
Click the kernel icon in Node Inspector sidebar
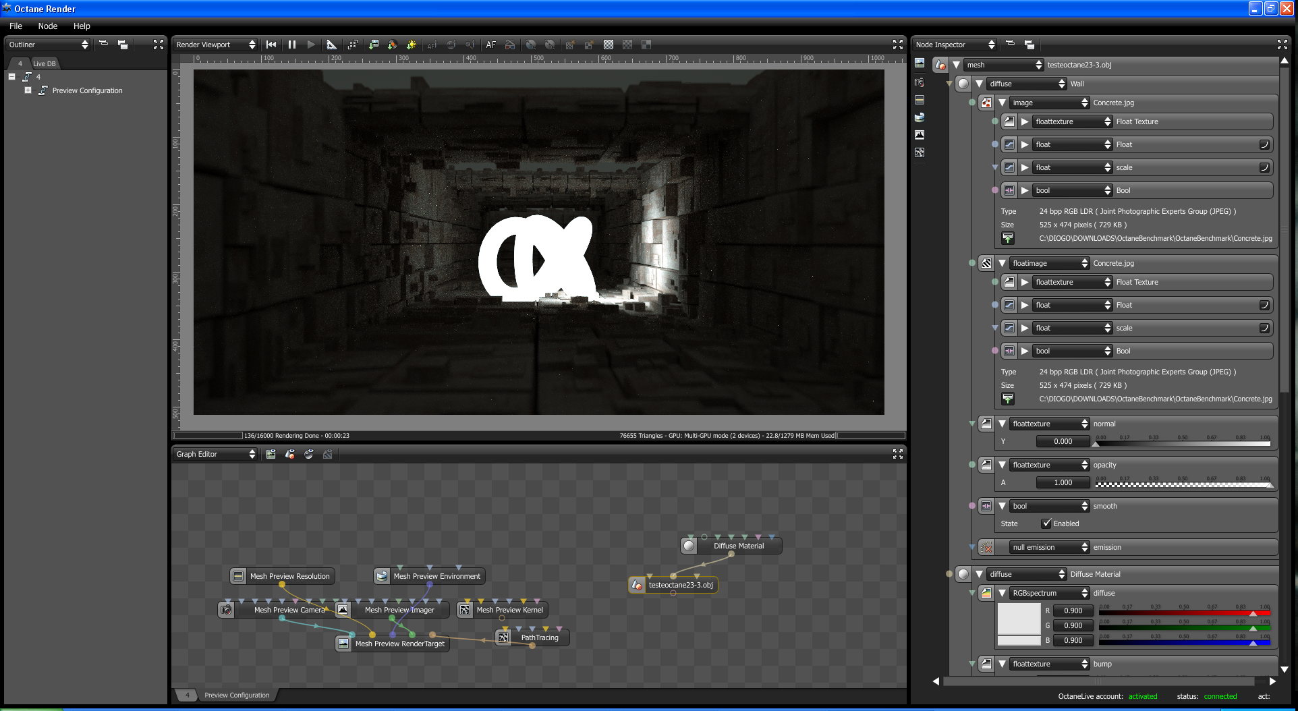[920, 152]
